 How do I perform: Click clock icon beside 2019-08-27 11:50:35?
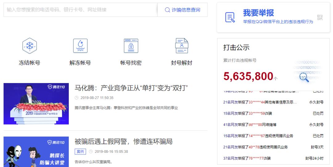click(76, 98)
